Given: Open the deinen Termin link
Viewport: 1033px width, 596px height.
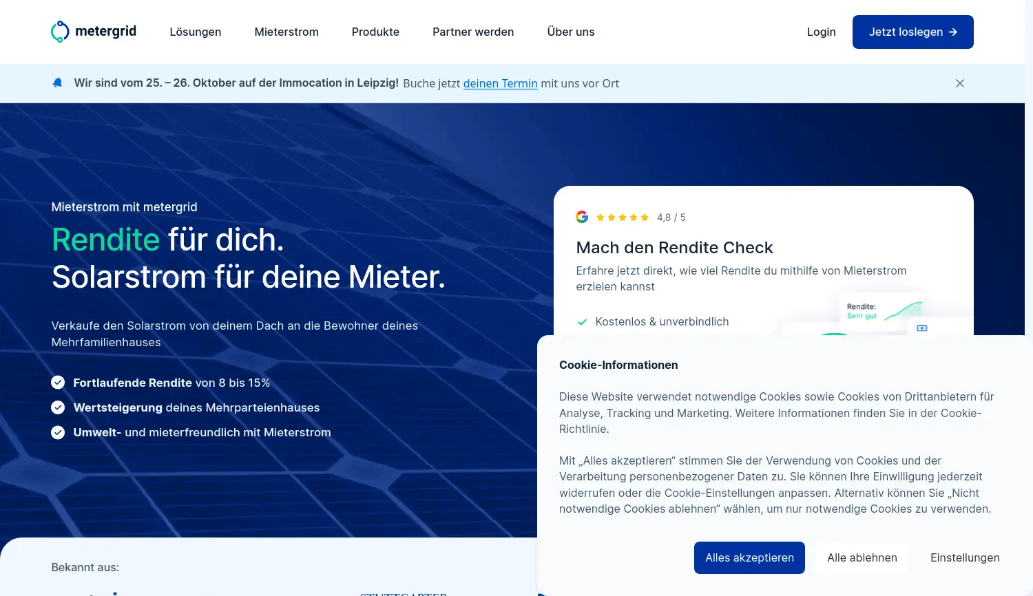Looking at the screenshot, I should click(x=501, y=83).
